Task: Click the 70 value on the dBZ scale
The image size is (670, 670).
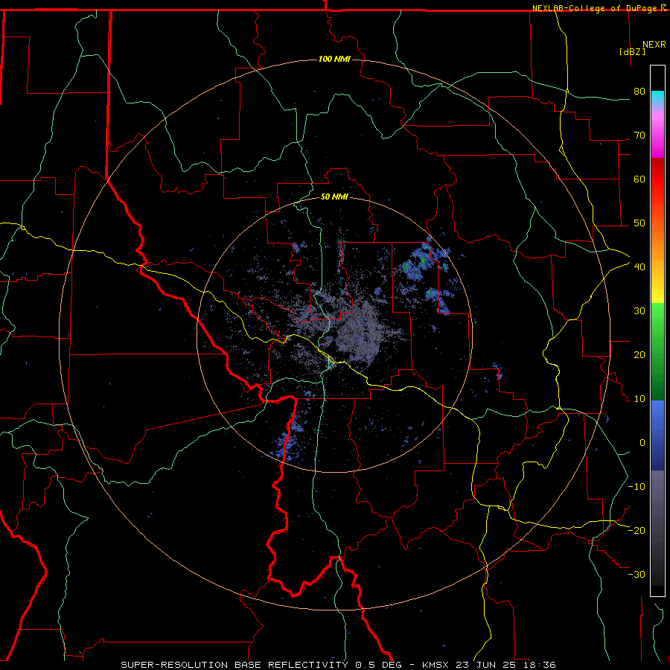Action: coord(639,135)
